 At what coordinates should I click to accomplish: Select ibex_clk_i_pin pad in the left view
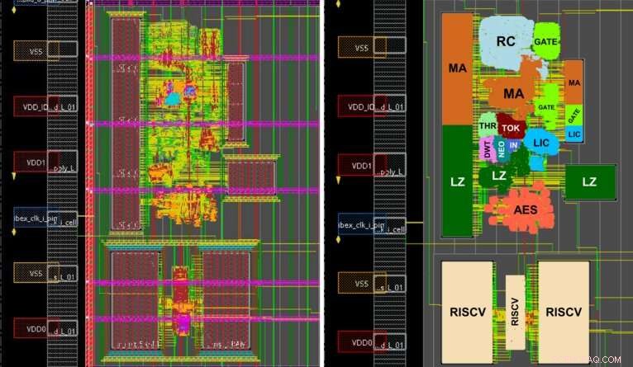pyautogui.click(x=36, y=218)
